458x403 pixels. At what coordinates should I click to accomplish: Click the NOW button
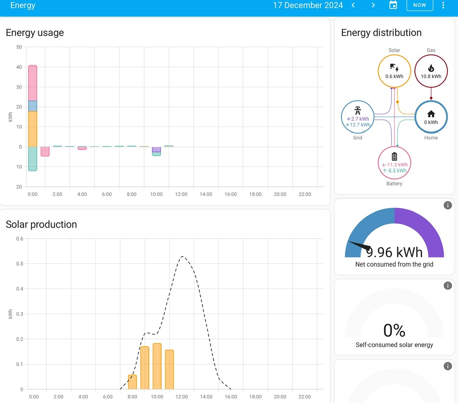tap(420, 5)
